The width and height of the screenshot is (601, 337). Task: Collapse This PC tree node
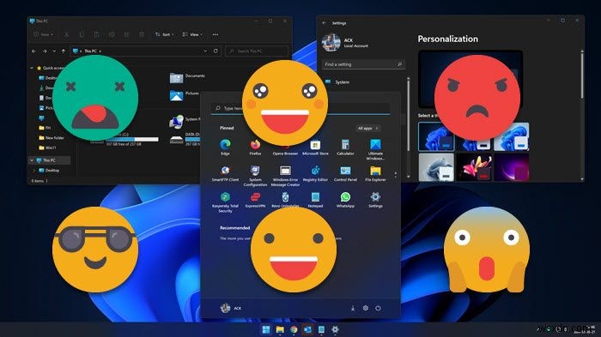pos(32,160)
